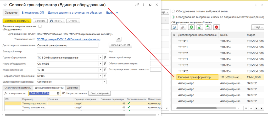
Task: Expand the Балансовая принадлежность dropdown
Action: tap(104, 82)
